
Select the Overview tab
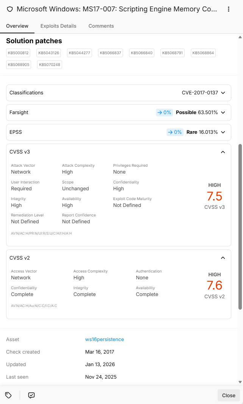pyautogui.click(x=17, y=26)
